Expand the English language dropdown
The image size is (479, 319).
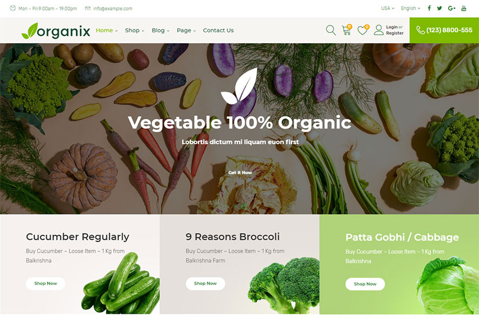pyautogui.click(x=410, y=8)
